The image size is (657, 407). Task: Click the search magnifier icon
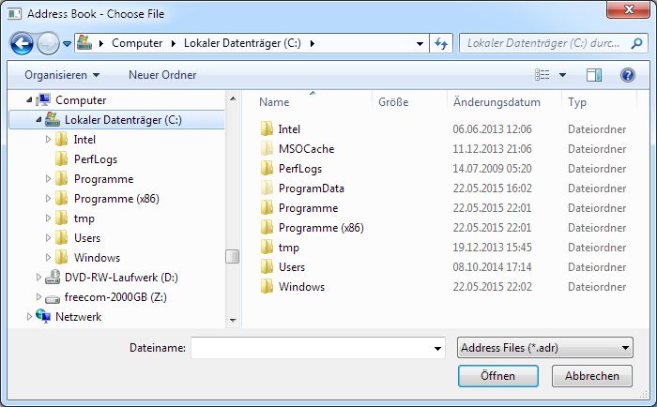click(636, 43)
